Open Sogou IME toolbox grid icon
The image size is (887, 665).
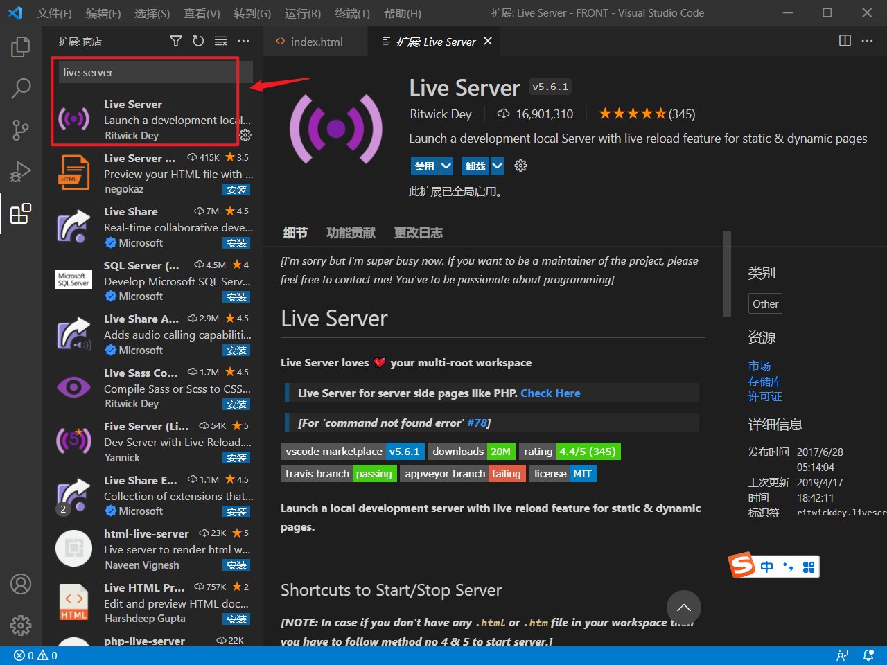pos(809,567)
